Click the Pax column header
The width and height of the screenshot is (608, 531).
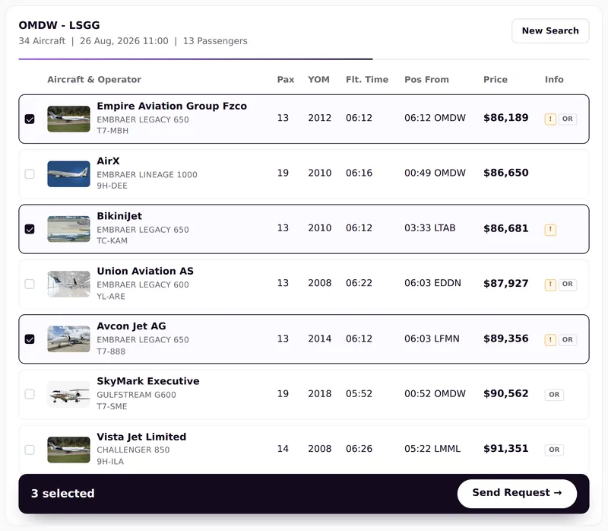286,80
